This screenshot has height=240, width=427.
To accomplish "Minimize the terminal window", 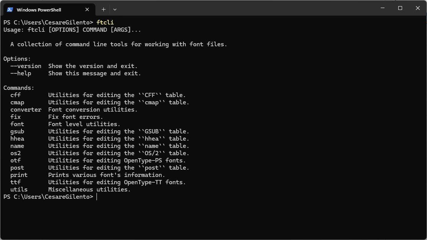I will click(x=383, y=8).
